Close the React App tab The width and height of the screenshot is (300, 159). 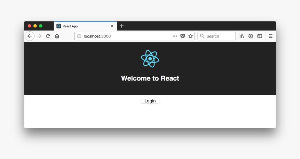tap(112, 26)
